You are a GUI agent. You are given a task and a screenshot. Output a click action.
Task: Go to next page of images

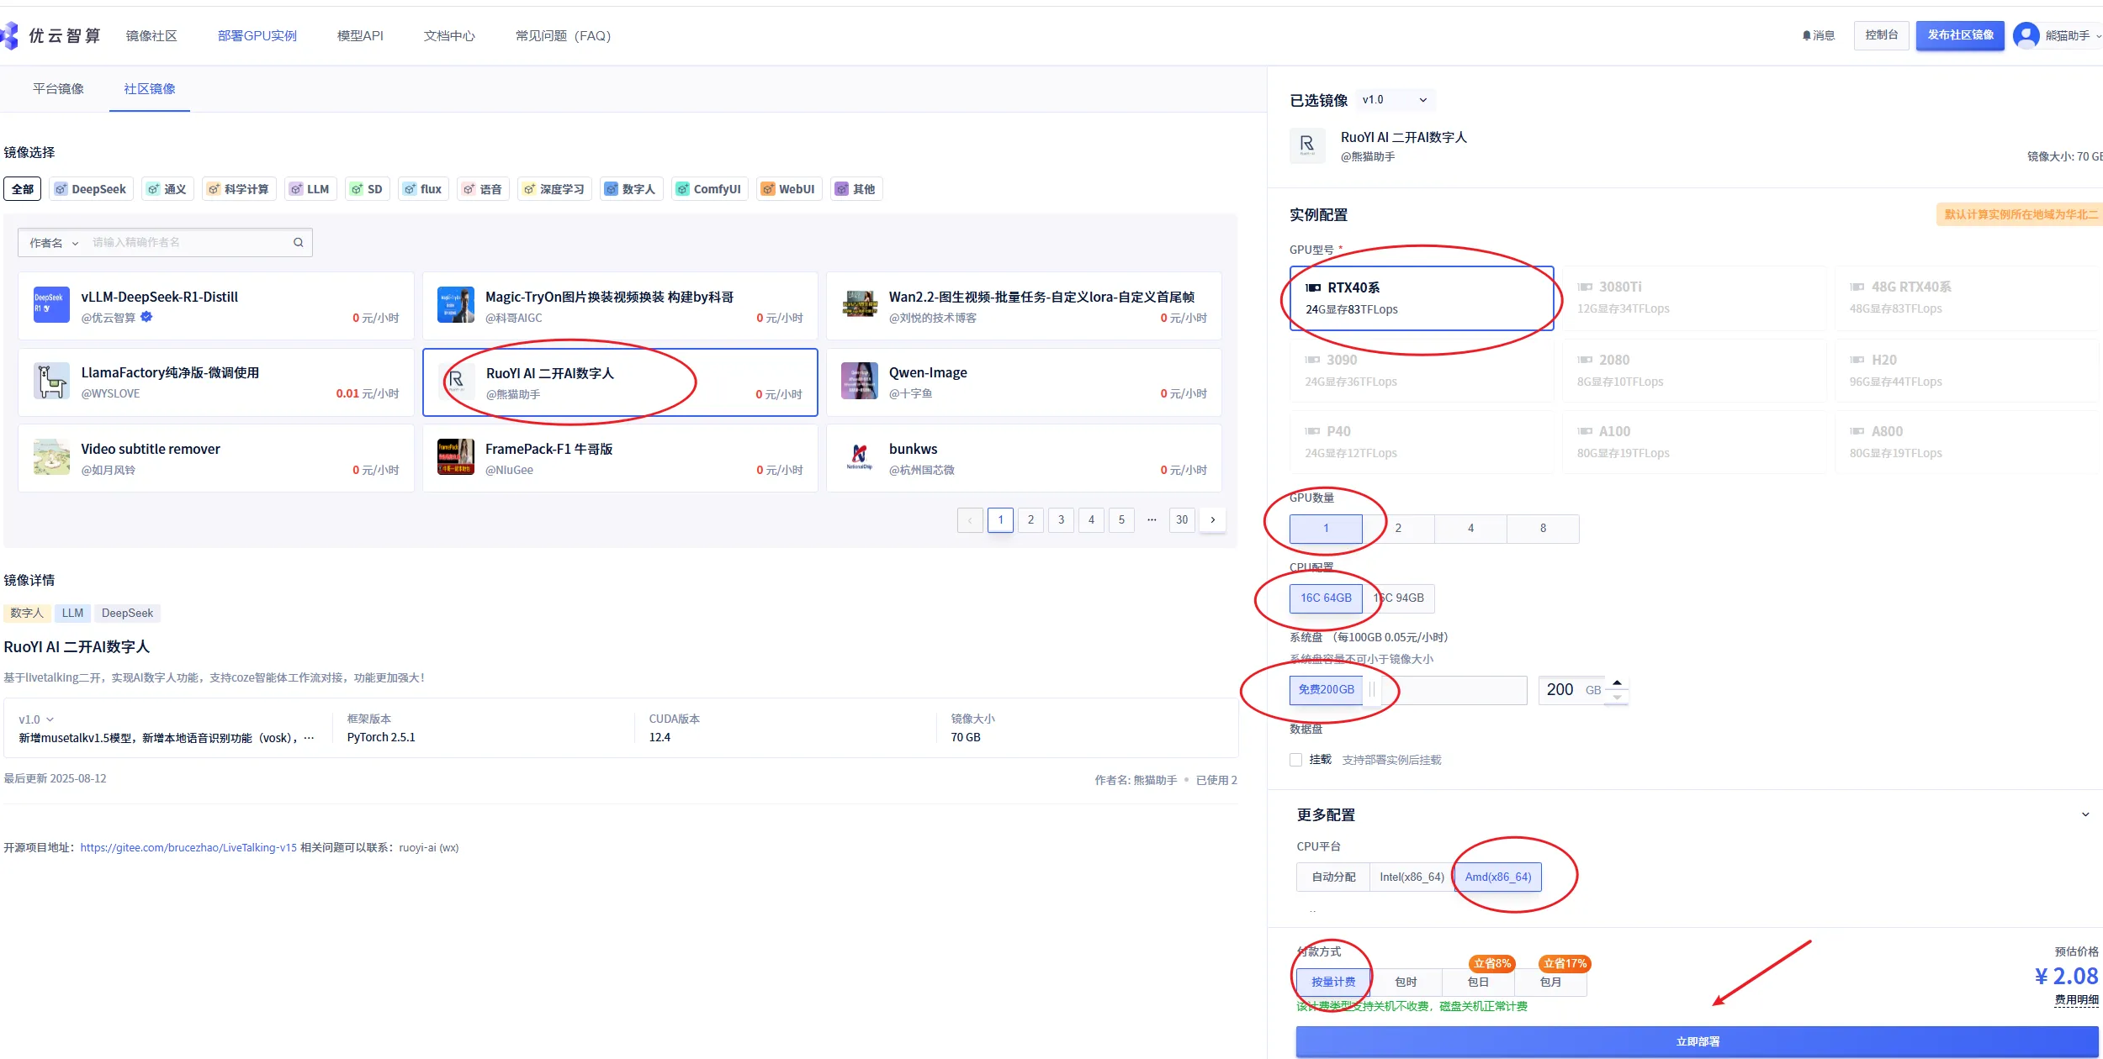pos(1212,520)
